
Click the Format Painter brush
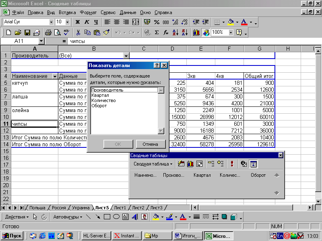pos(106,33)
